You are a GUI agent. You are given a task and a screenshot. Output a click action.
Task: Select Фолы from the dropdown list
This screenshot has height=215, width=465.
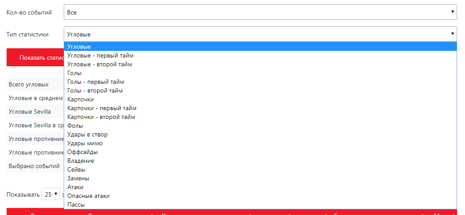(x=75, y=126)
